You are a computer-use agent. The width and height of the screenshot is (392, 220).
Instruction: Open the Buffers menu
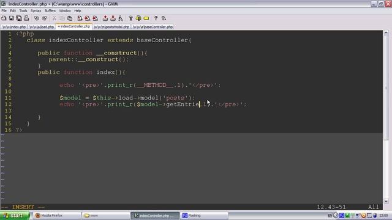[50, 11]
